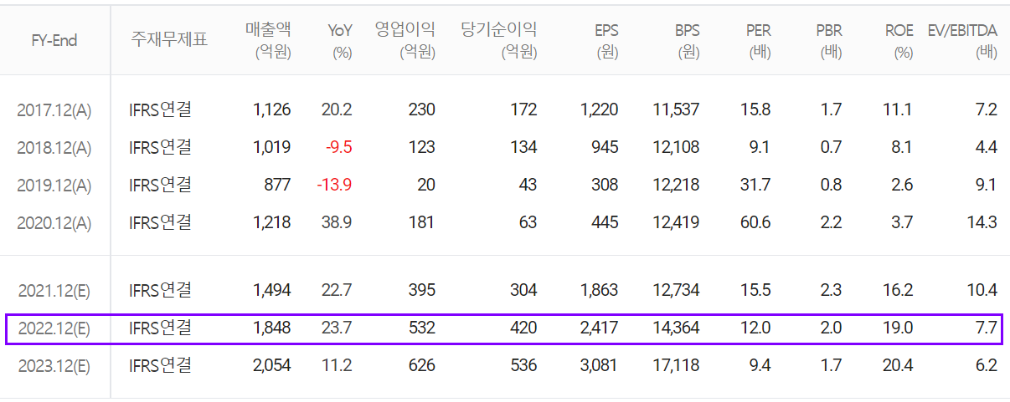The width and height of the screenshot is (1010, 402).
Task: Click the 3,081 EPS value for 2023
Action: click(x=599, y=366)
